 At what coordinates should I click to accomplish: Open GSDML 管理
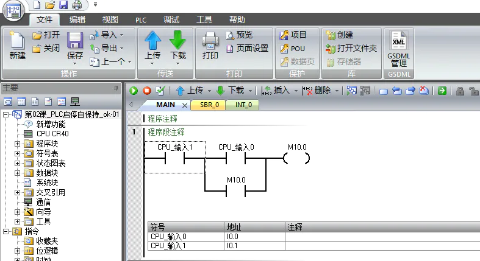coord(398,49)
